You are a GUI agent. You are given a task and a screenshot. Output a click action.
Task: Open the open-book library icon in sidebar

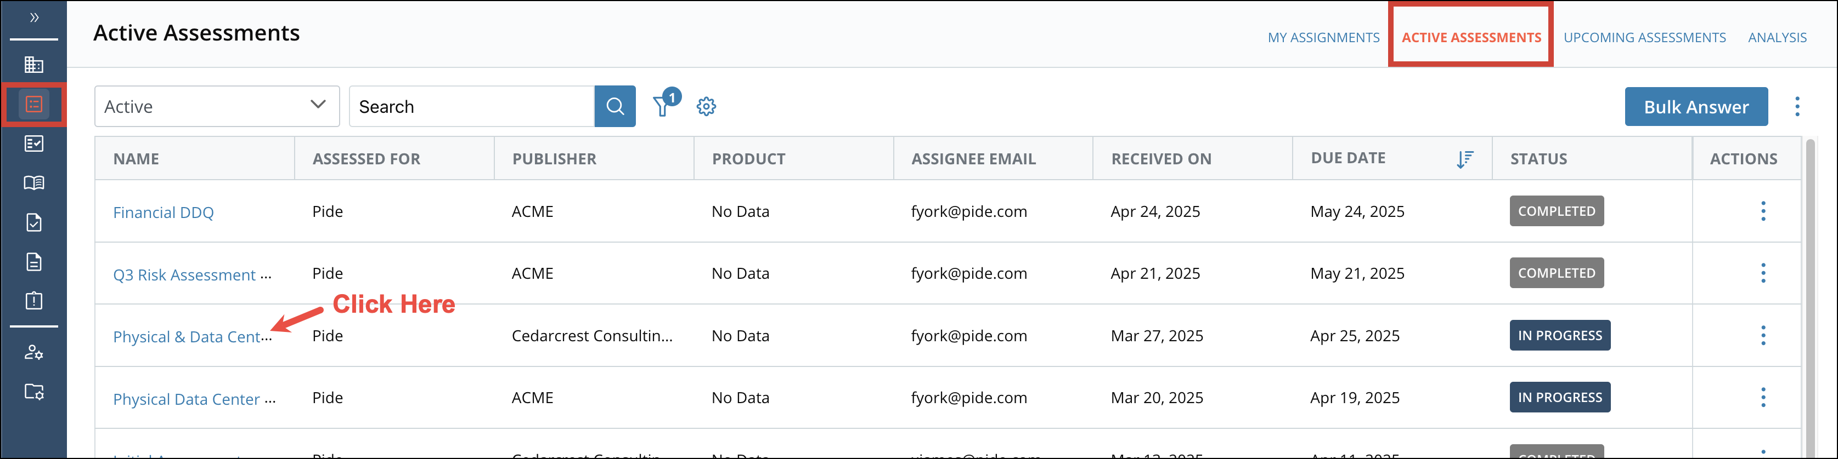(x=33, y=183)
